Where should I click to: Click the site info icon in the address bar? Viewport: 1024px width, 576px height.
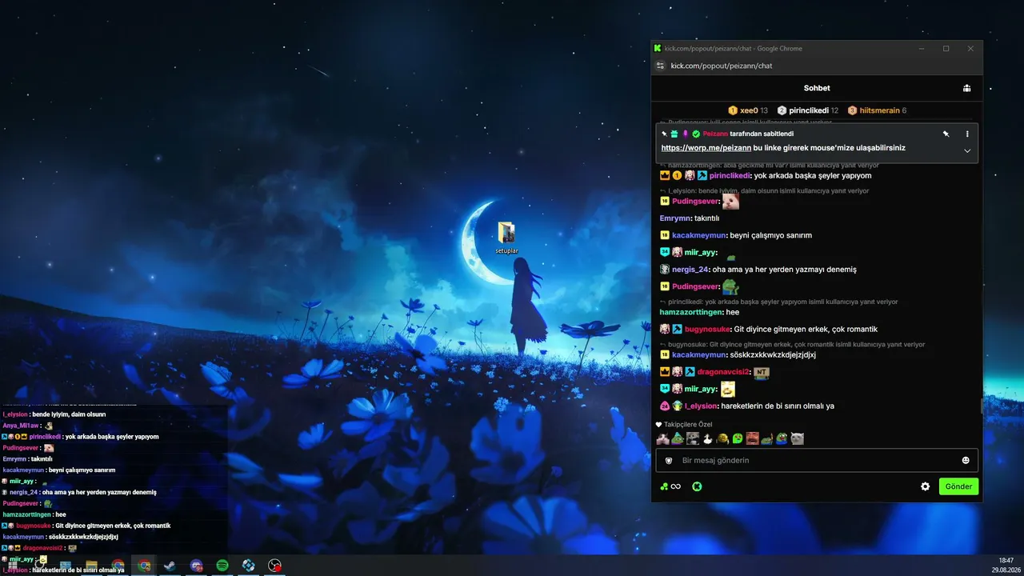tap(659, 66)
